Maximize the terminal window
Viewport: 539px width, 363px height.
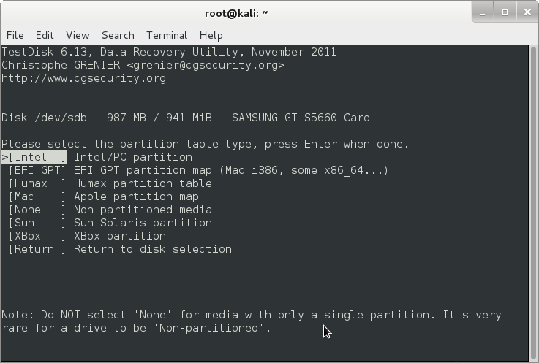coord(505,12)
